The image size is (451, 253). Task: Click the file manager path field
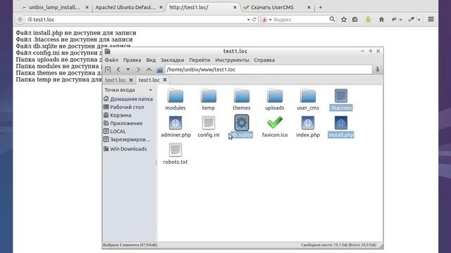coord(268,70)
